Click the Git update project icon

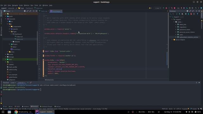[181, 8]
